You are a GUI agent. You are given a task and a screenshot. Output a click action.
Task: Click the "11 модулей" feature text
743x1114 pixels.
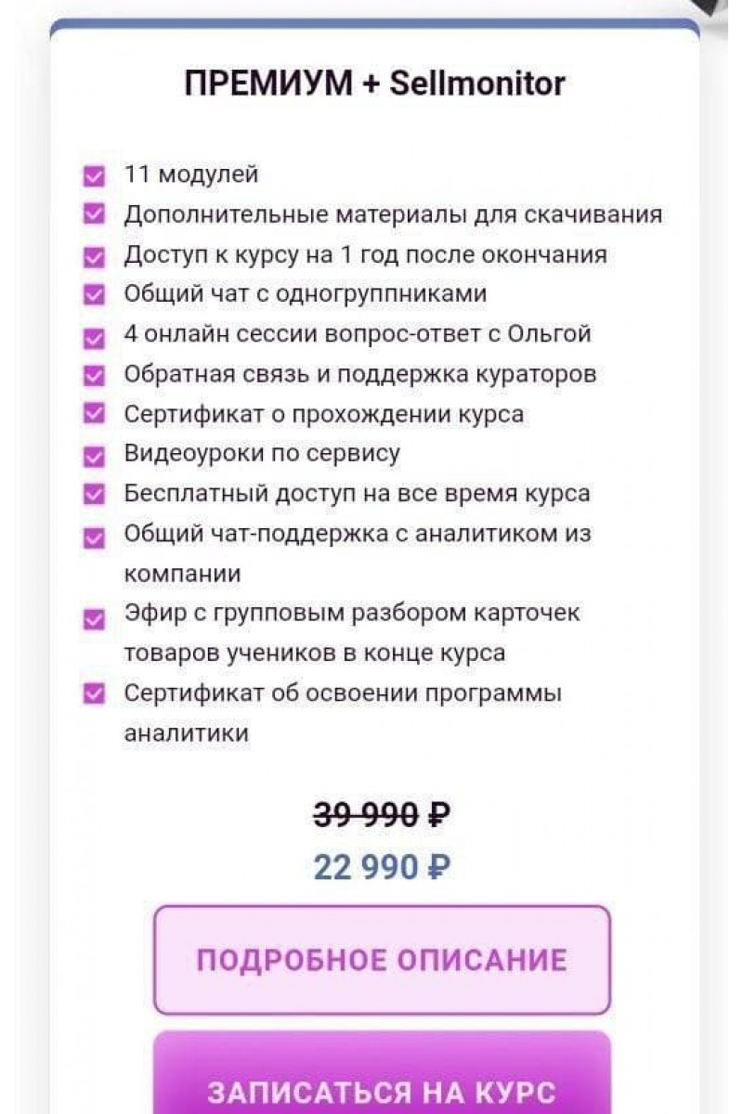(x=191, y=175)
